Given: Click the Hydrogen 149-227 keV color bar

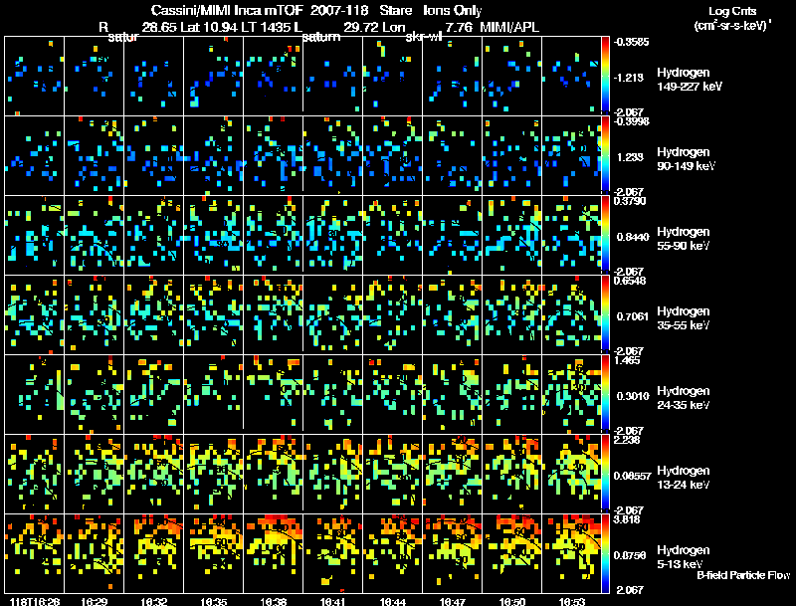Looking at the screenshot, I should coord(605,76).
